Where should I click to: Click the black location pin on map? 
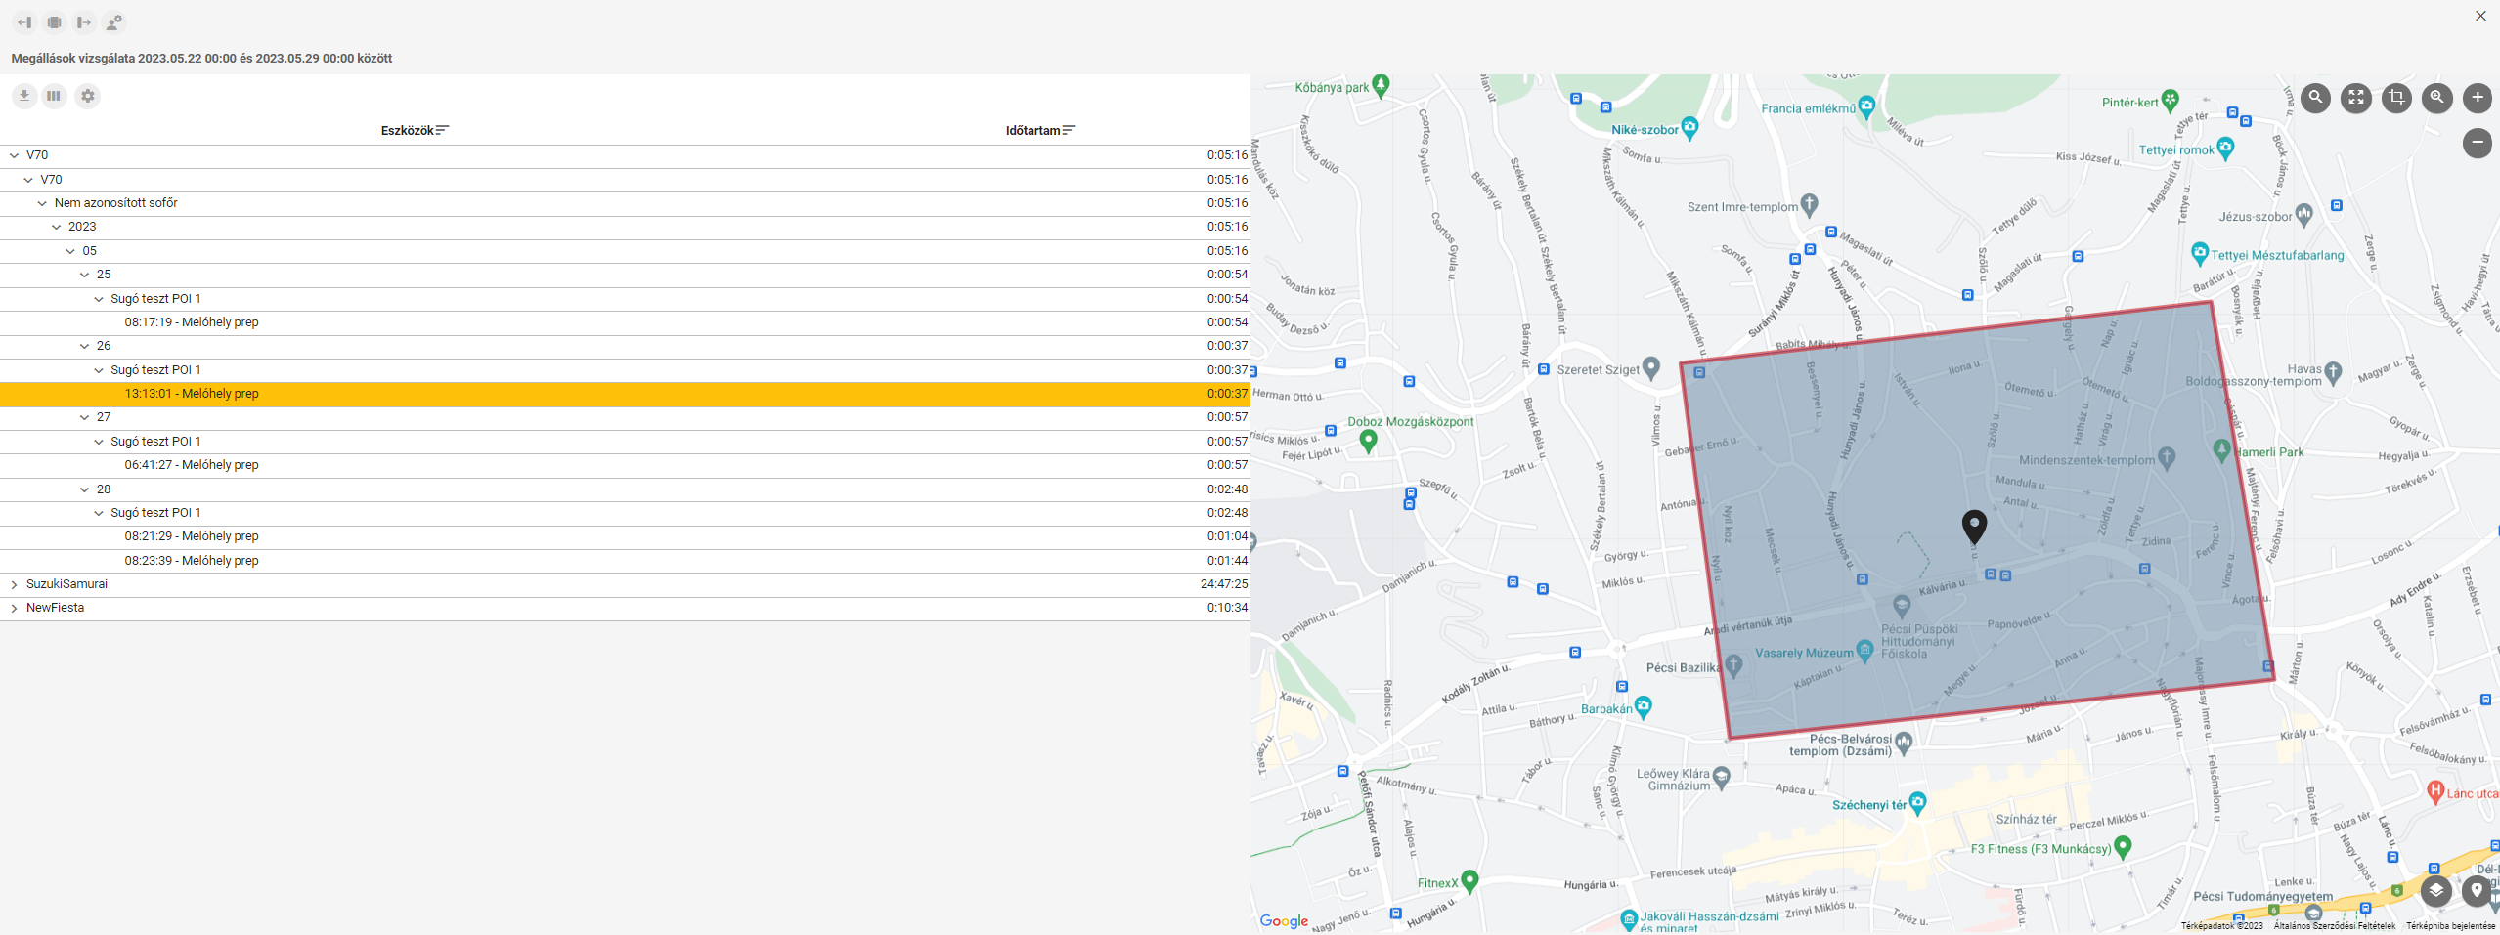coord(1974,525)
